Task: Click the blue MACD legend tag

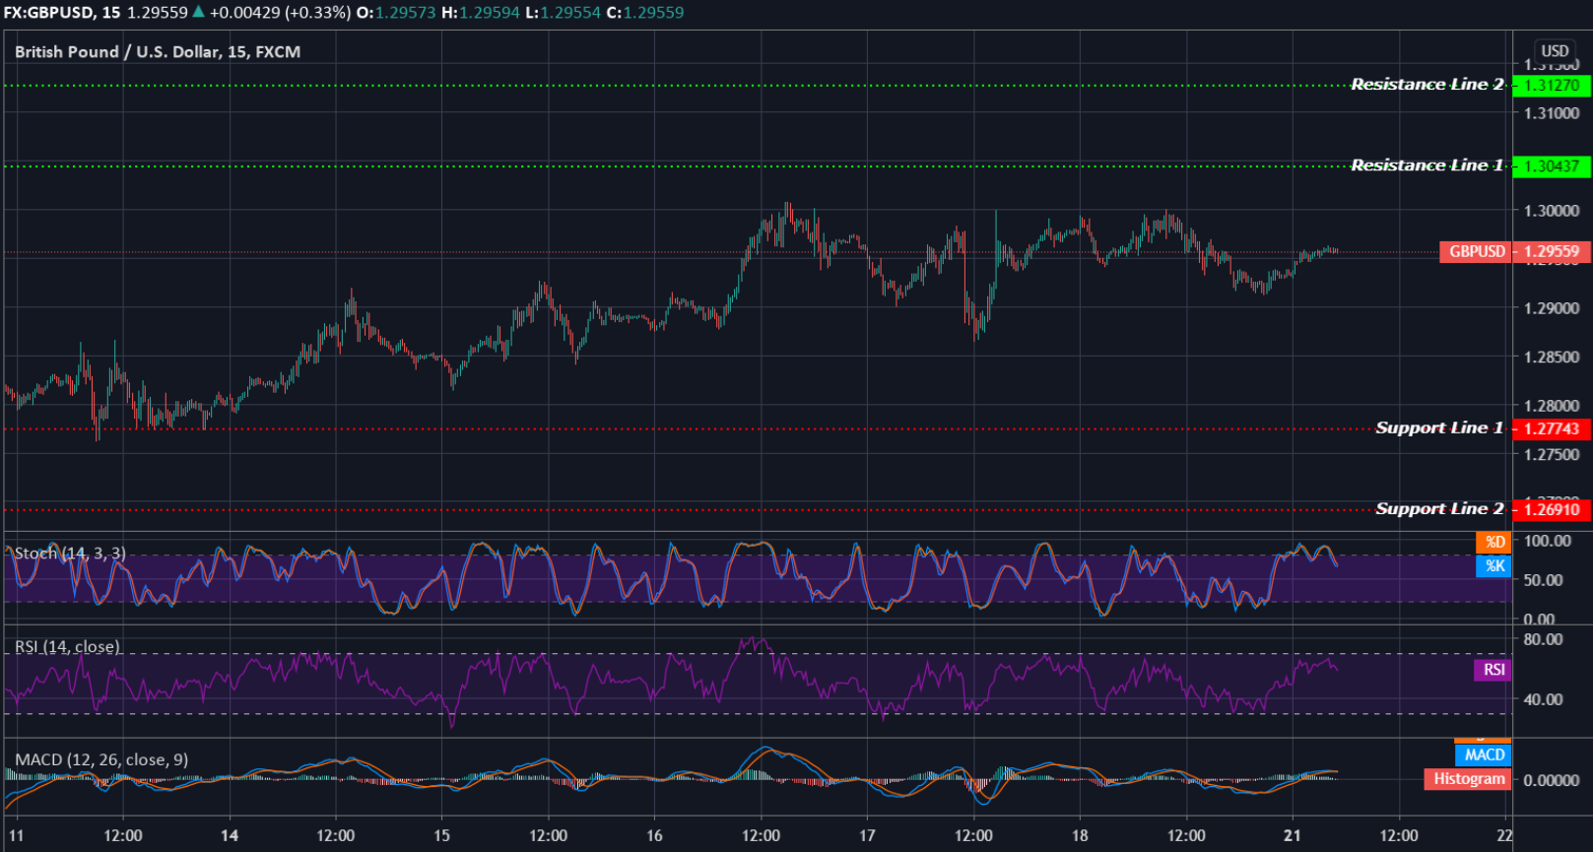Action: pos(1483,754)
